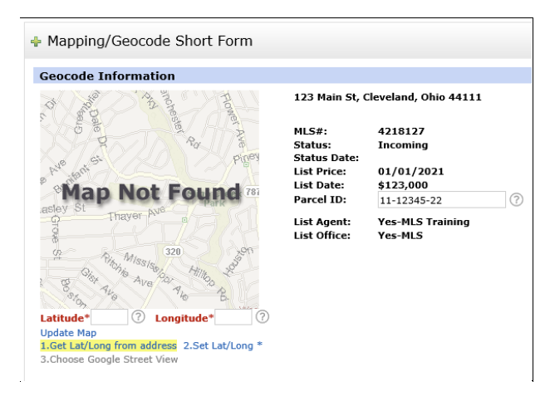Click the Status Date label
Screen dimensions: 550x401
pos(327,158)
